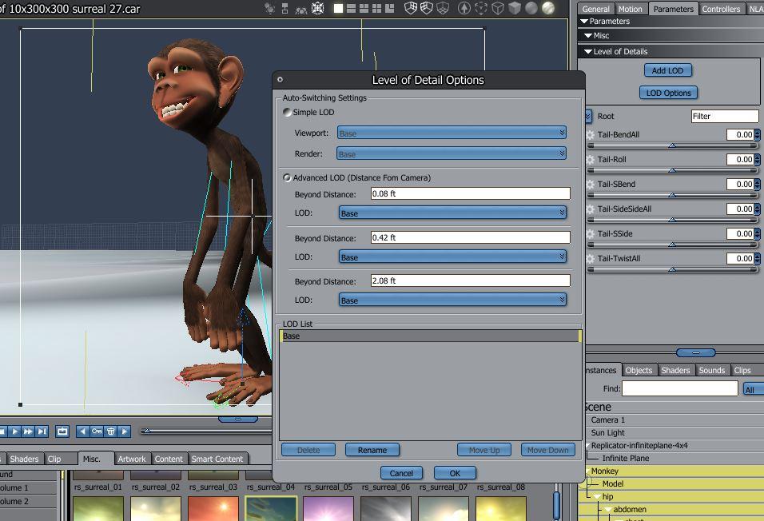The width and height of the screenshot is (764, 521).
Task: Click the hierarchy structure icon in top toolbar
Action: point(285,8)
